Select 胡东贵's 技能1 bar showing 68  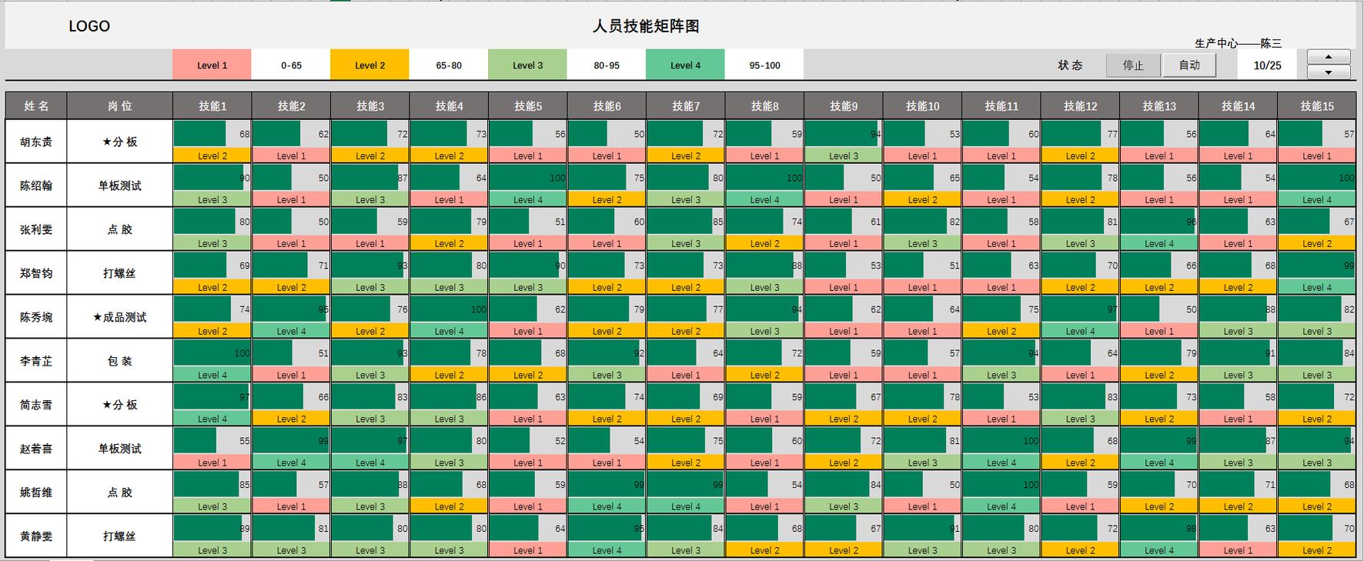pos(212,134)
